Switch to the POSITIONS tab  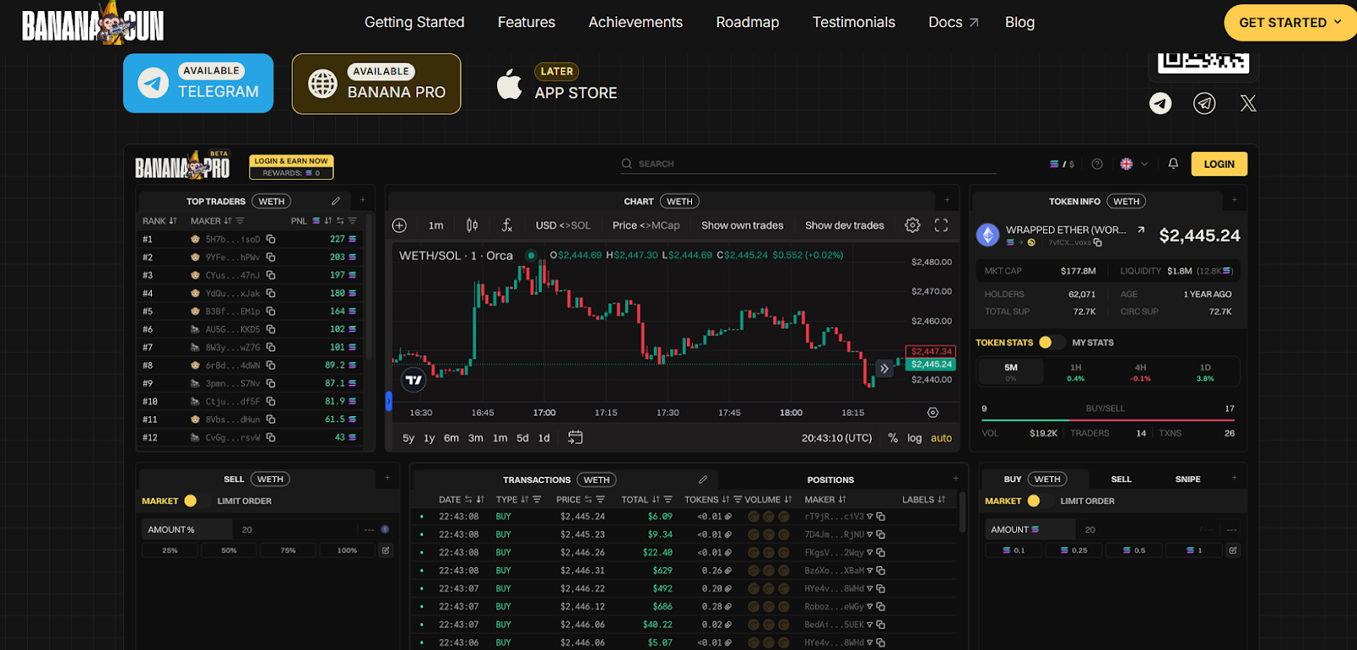[830, 480]
